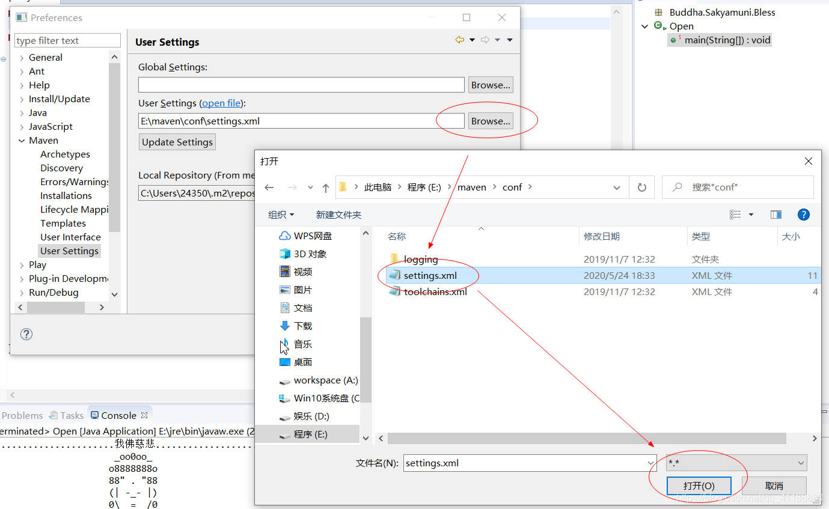
Task: Open the view options dropdown arrow
Action: 751,215
